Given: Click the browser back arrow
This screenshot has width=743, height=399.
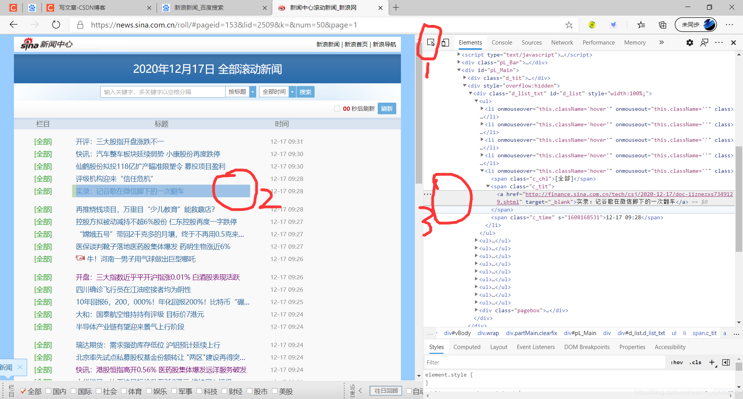Looking at the screenshot, I should [14, 25].
